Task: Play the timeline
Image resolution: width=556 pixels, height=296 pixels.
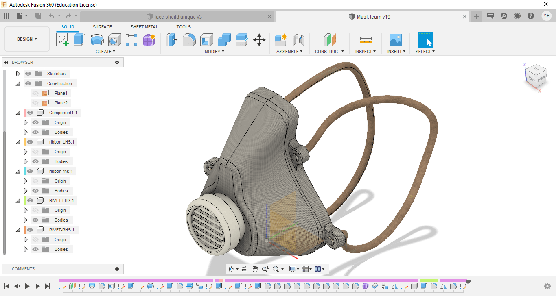Action: click(x=27, y=286)
